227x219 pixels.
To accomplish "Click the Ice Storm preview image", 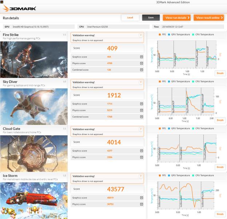I will pyautogui.click(x=34, y=200).
